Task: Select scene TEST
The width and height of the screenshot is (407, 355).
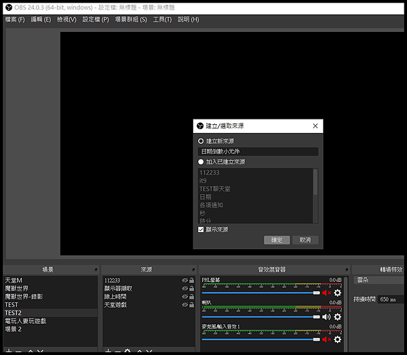Action: coord(51,305)
